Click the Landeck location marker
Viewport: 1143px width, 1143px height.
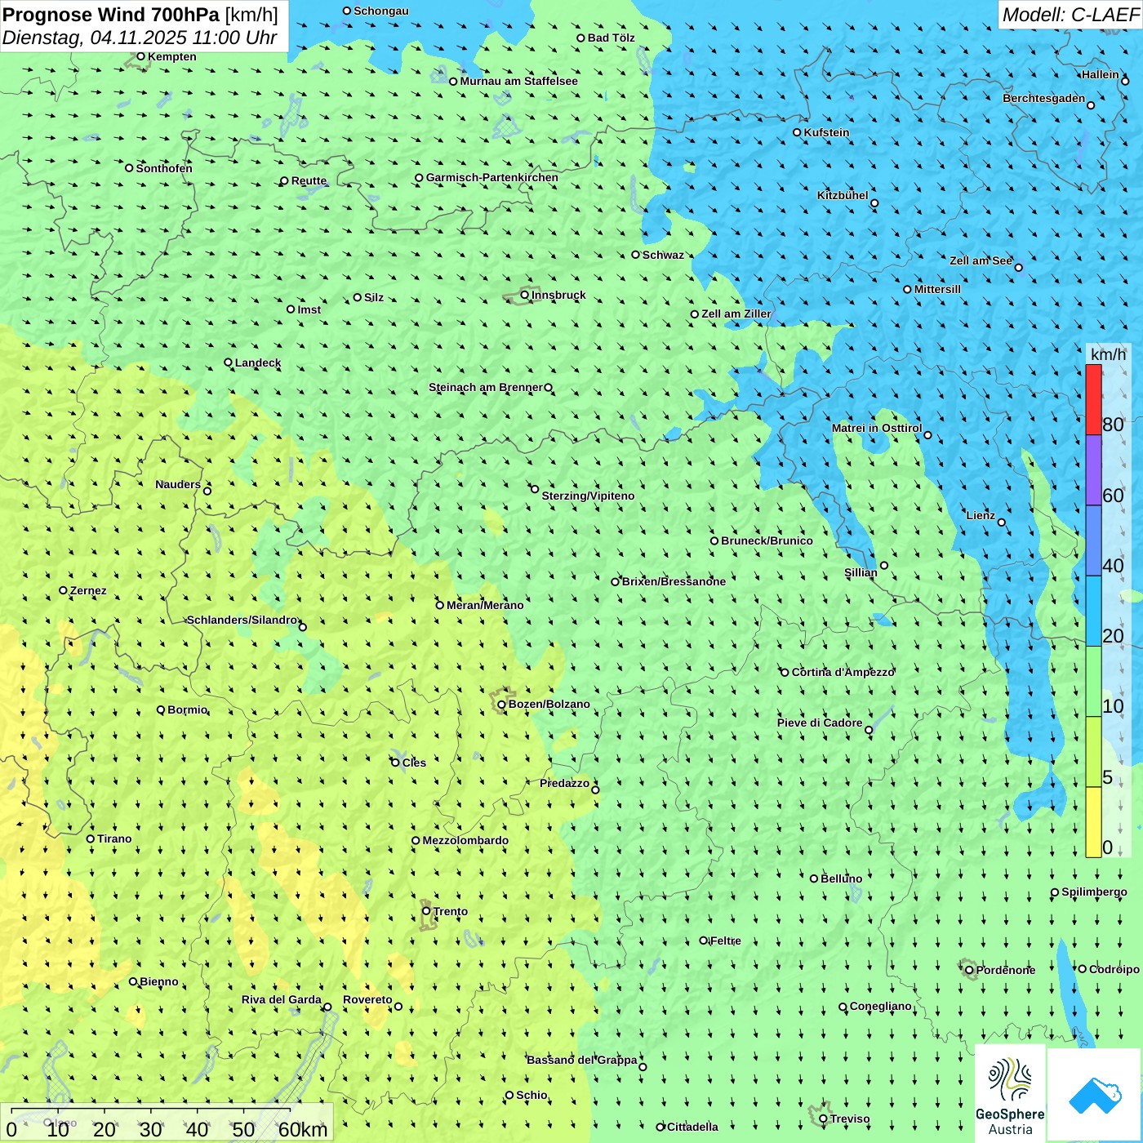click(x=228, y=362)
